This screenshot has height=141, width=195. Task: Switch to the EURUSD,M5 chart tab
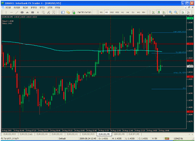click(x=104, y=134)
